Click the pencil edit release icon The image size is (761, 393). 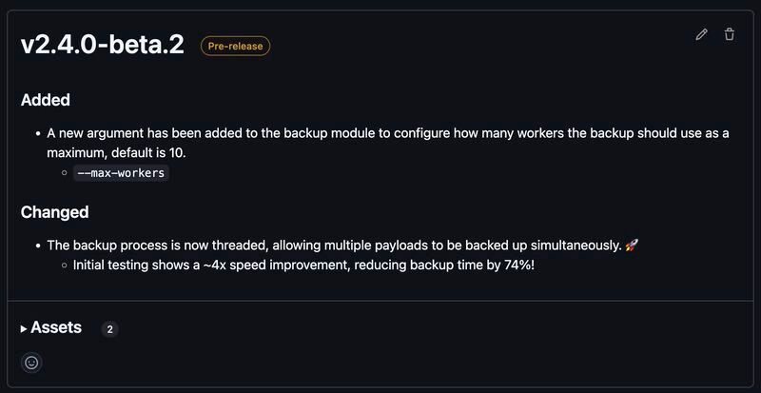[x=701, y=34]
